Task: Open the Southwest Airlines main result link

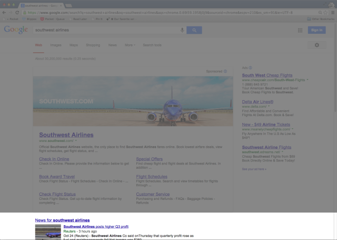Action: click(66, 135)
